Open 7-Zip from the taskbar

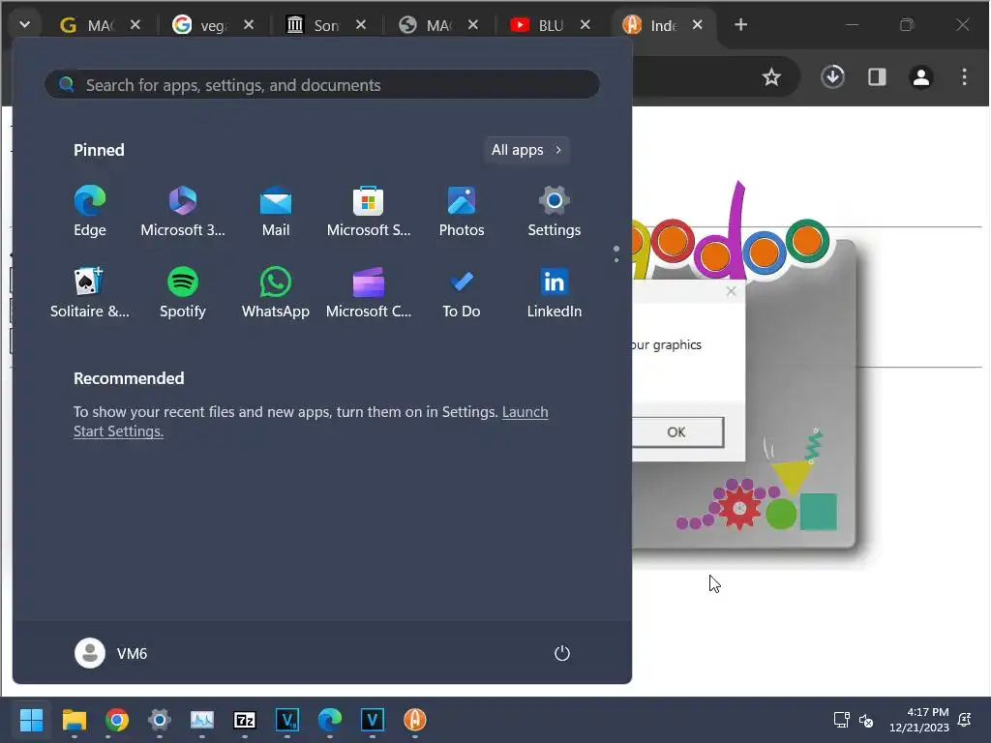click(x=245, y=720)
